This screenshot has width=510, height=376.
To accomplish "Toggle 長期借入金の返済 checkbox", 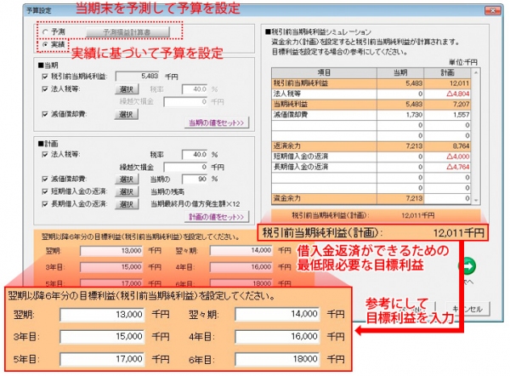I will tap(45, 204).
